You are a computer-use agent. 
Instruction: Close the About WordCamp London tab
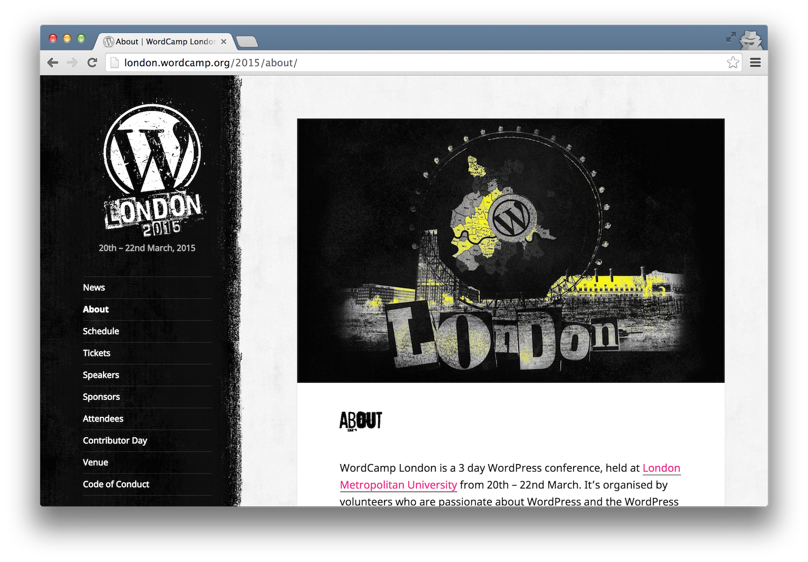tap(224, 41)
